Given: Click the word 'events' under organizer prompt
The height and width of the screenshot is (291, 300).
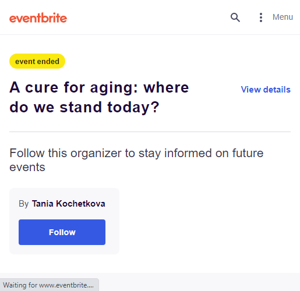Looking at the screenshot, I should [27, 167].
